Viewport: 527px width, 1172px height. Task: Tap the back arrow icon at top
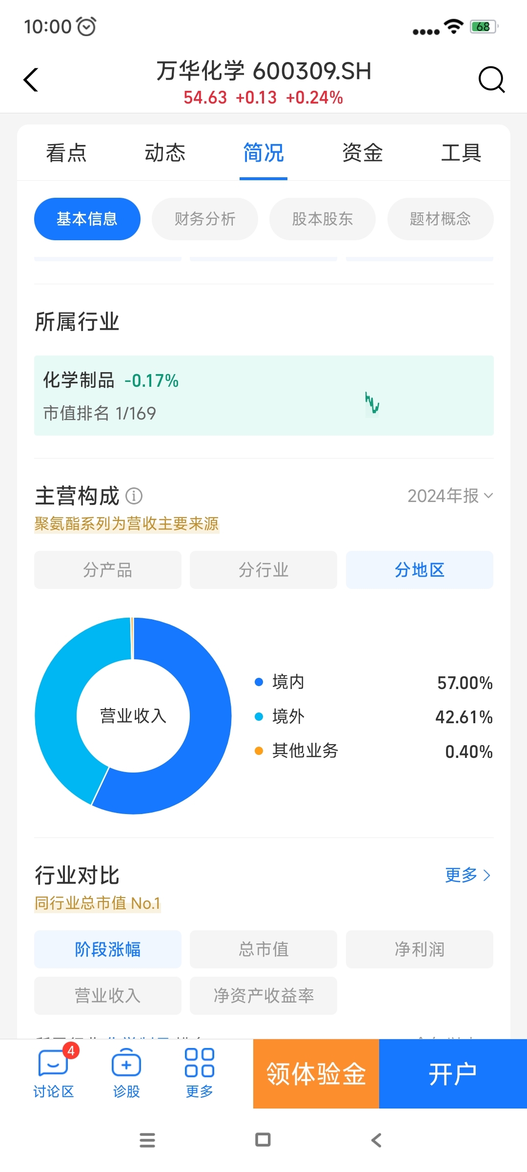[31, 80]
